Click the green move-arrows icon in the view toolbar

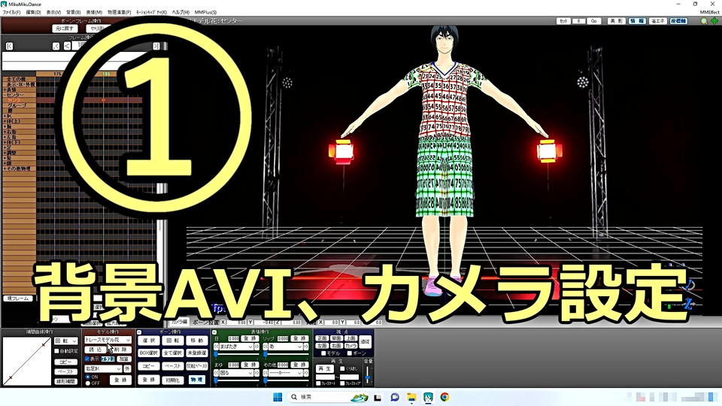coord(714,21)
